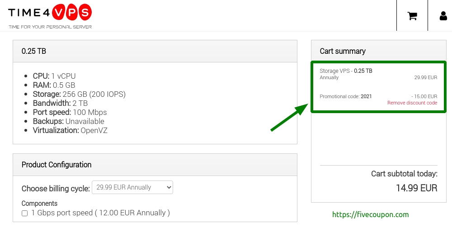Image resolution: width=452 pixels, height=228 pixels.
Task: Open the shopping cart icon
Action: click(412, 15)
